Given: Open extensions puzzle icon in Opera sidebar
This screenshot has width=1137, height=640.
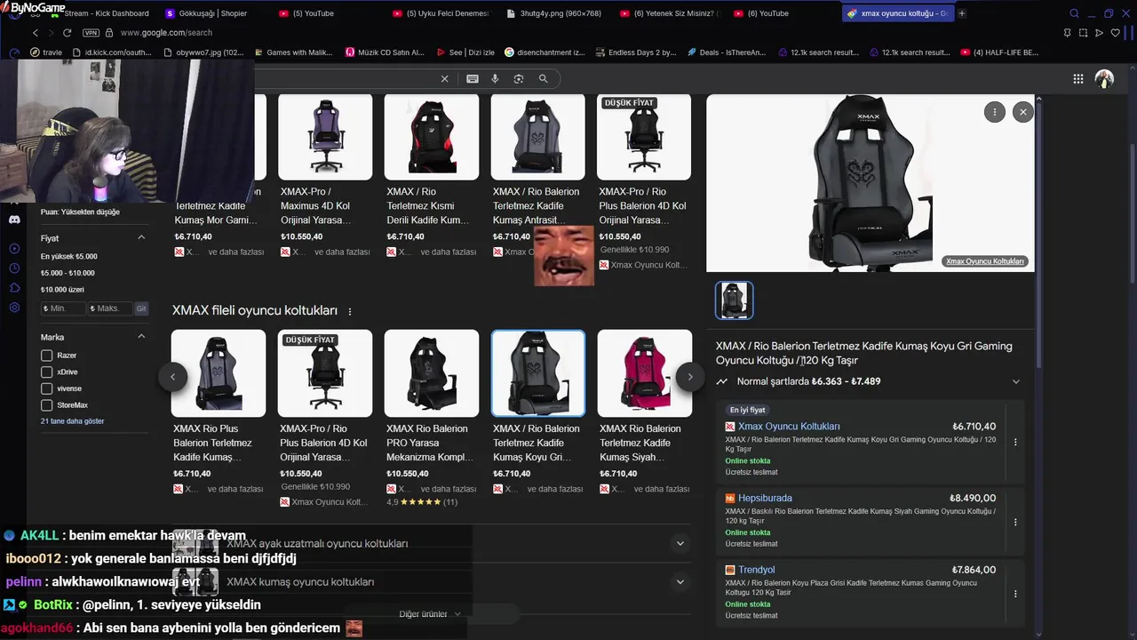Looking at the screenshot, I should pos(14,288).
